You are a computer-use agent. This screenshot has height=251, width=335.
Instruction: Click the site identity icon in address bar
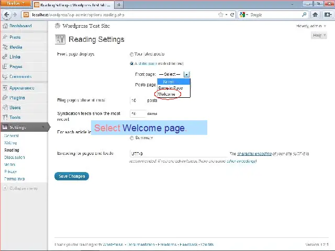coord(26,15)
